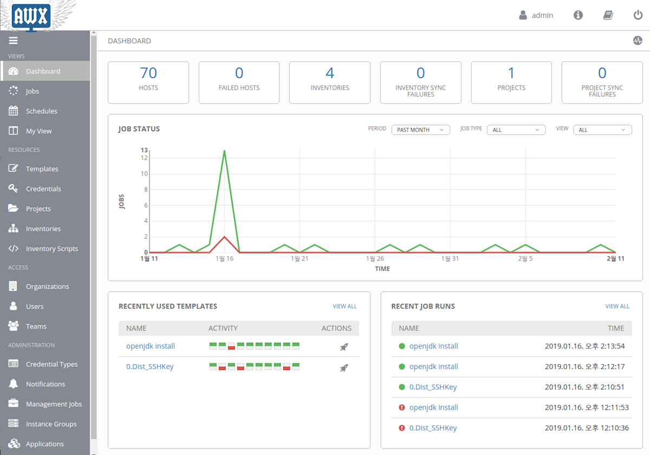Launch openjdk install template with rocket icon

(343, 347)
